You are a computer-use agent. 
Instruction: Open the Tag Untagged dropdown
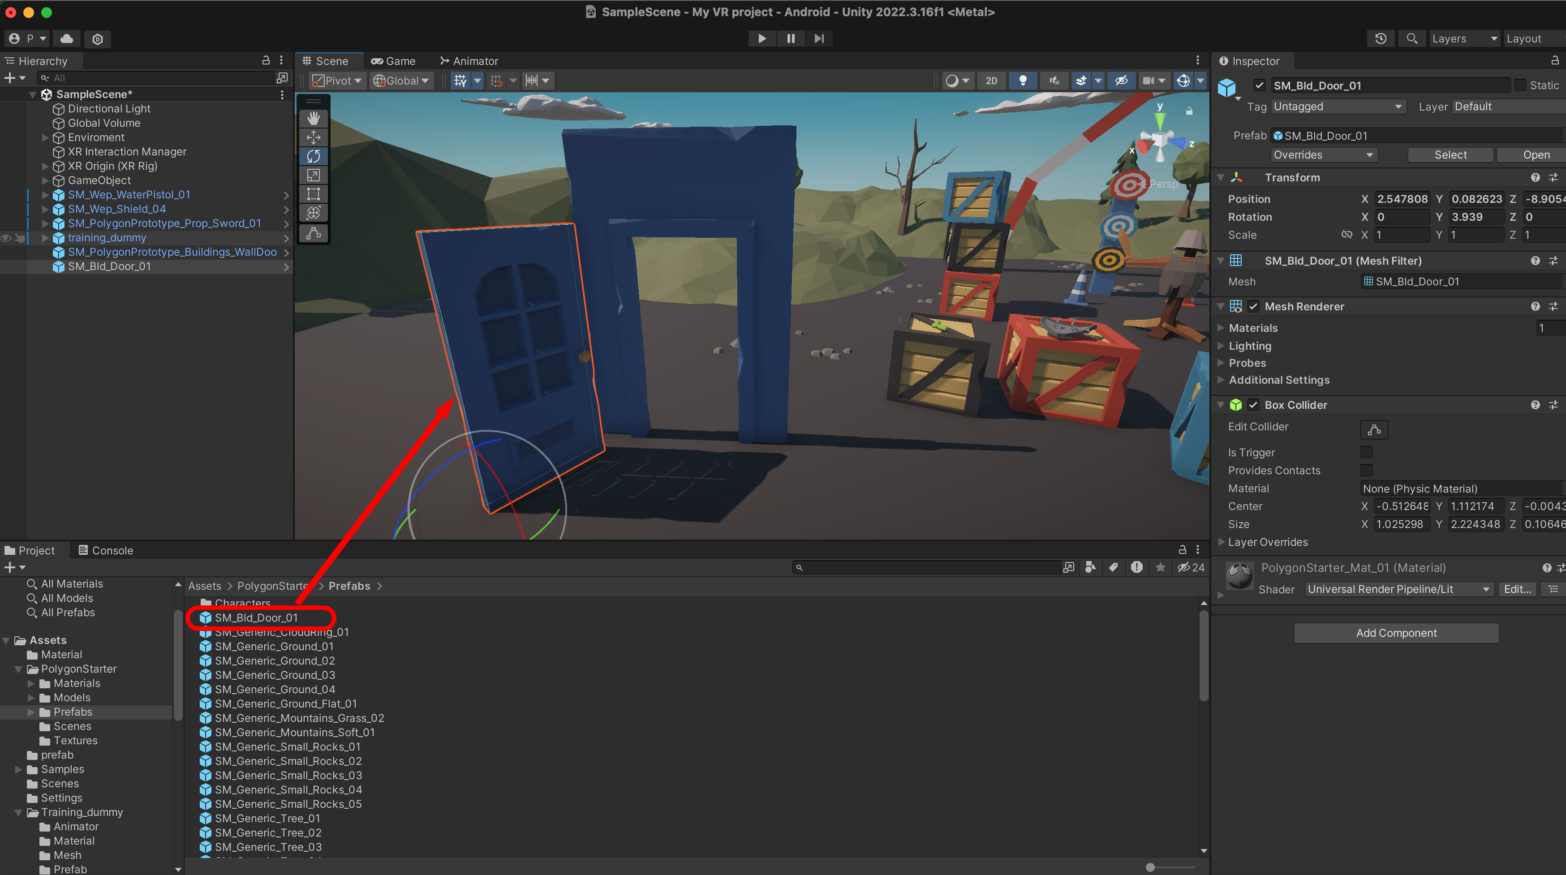[x=1338, y=106]
